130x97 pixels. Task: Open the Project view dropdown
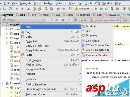44,20
